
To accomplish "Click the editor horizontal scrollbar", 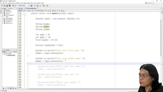I will (x=83, y=89).
